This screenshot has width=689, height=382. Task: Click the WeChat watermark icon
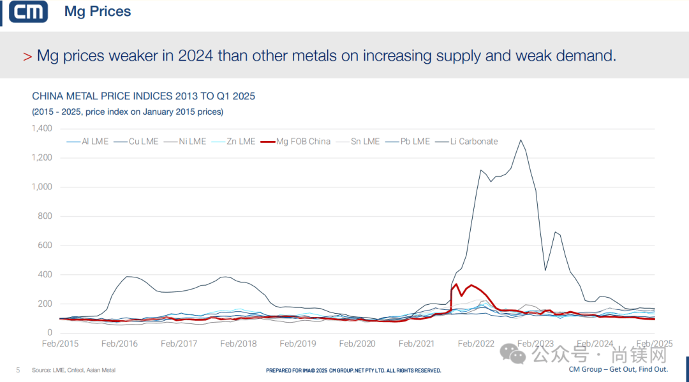click(x=513, y=352)
